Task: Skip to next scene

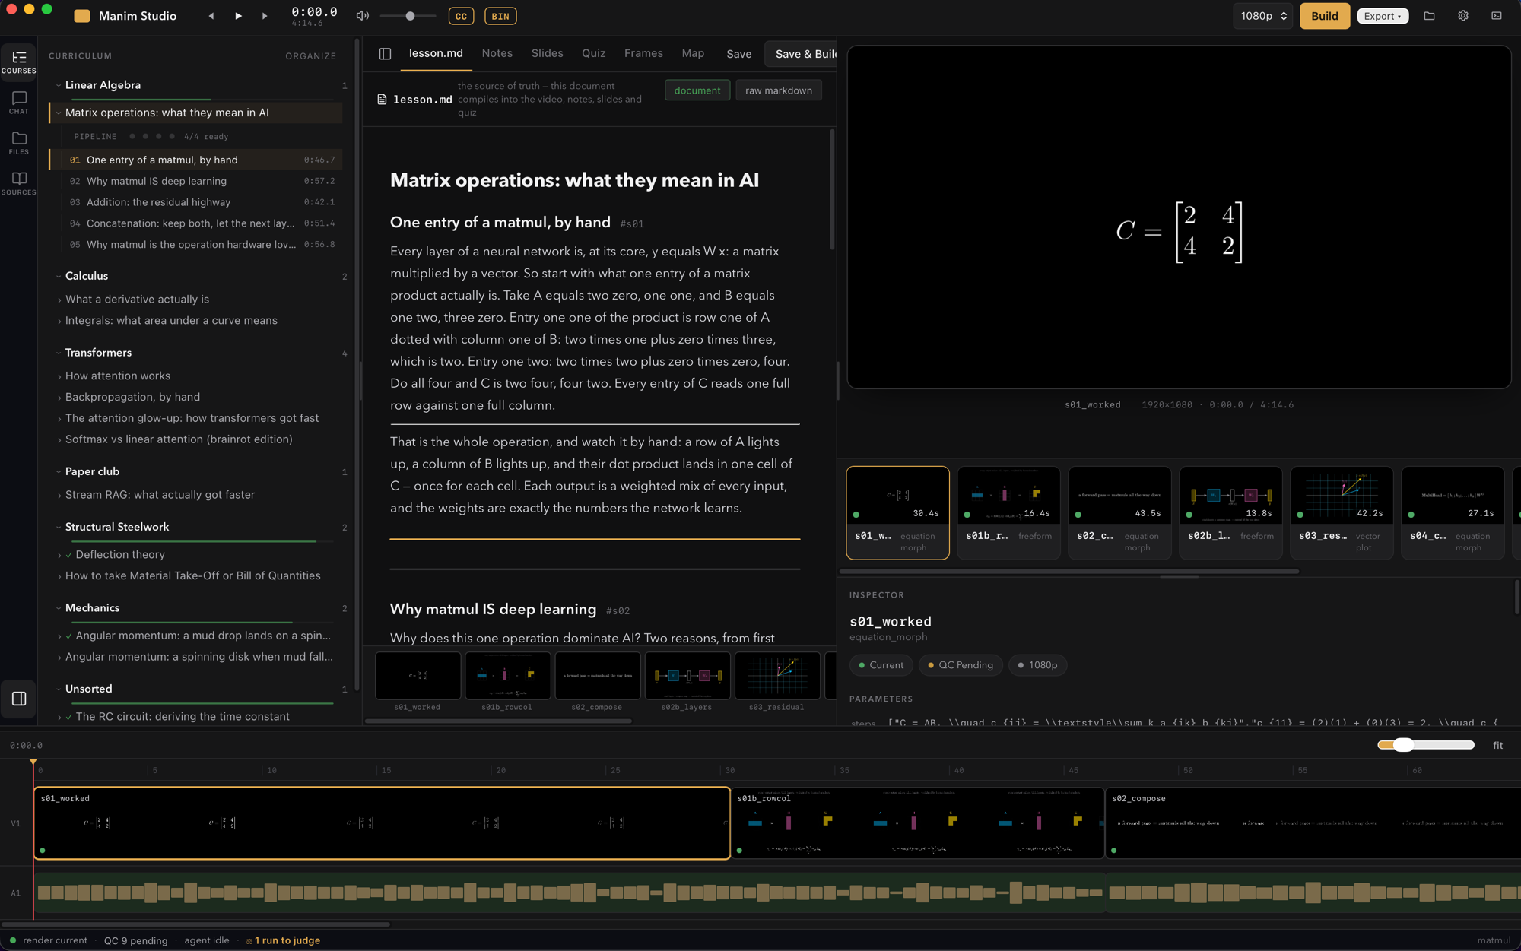Action: click(265, 16)
